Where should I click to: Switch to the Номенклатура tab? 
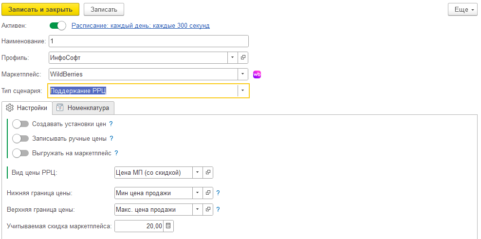click(x=83, y=108)
